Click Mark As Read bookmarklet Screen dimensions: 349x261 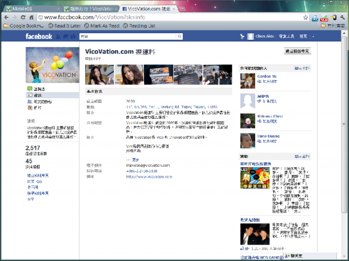coord(102,26)
